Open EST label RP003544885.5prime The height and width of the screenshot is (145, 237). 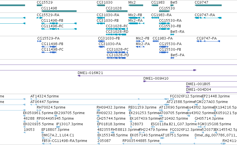tap(141, 141)
